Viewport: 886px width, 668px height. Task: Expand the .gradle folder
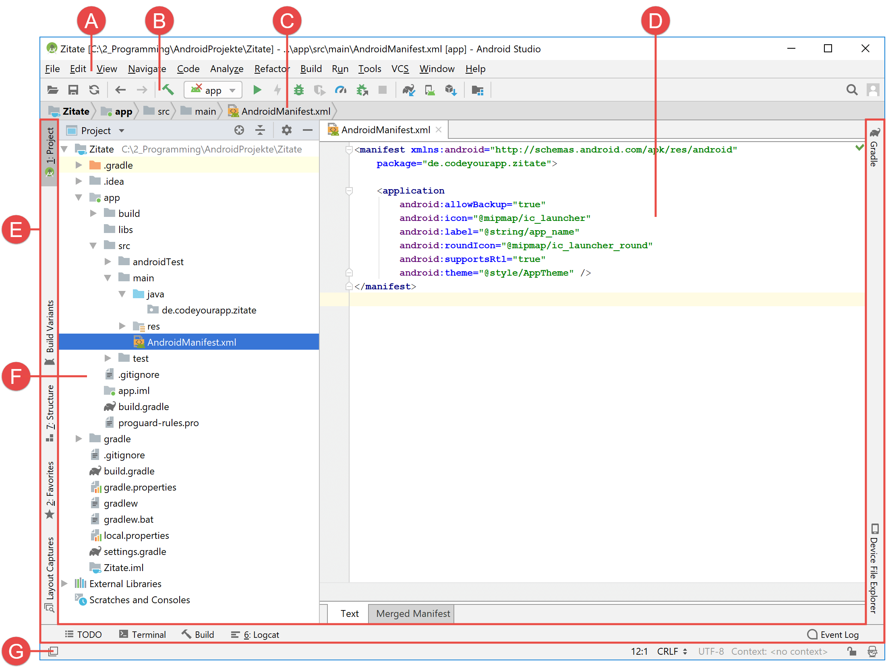(x=79, y=165)
